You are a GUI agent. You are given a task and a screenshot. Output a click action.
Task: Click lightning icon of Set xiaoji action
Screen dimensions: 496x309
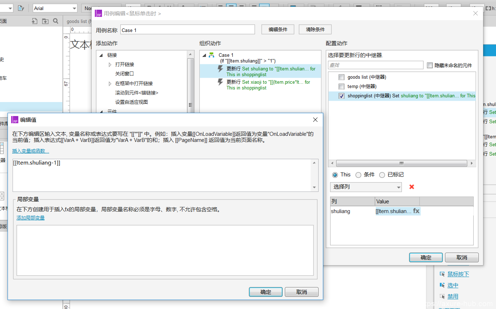[x=221, y=82]
